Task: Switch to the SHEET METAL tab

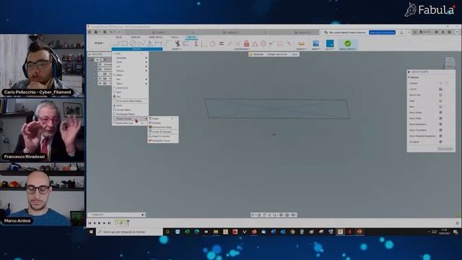Action: [x=155, y=38]
